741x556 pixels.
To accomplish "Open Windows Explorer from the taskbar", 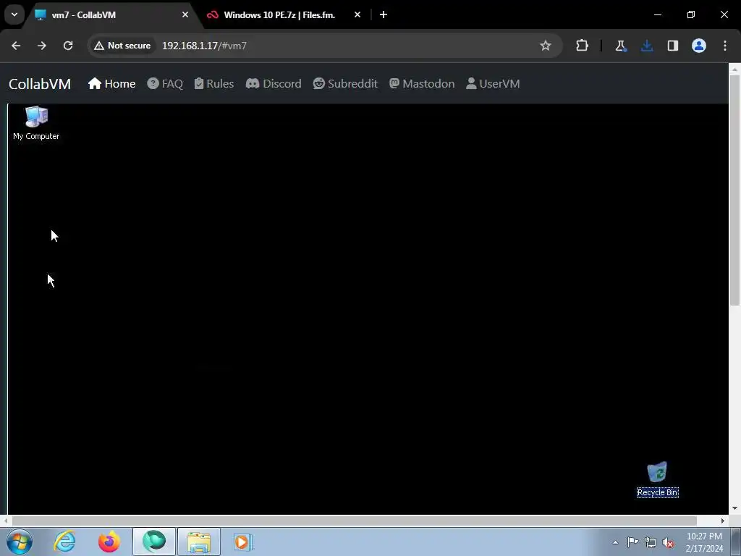I will tap(199, 542).
